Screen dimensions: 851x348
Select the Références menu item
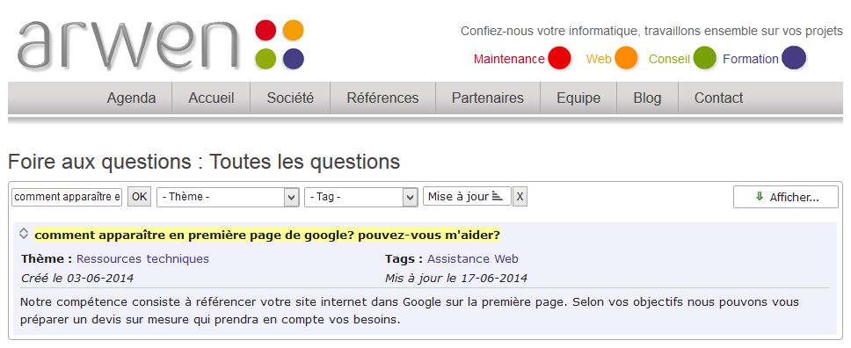click(x=382, y=98)
